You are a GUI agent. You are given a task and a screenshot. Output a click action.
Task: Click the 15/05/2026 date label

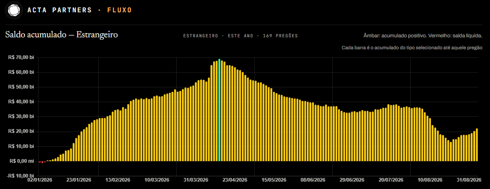[274, 180]
